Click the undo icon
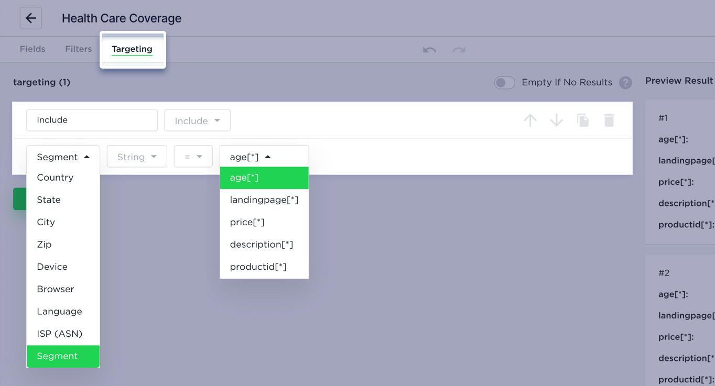This screenshot has height=386, width=715. click(429, 50)
